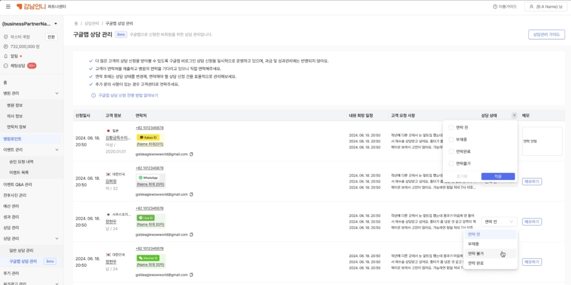Open the hamburger menu icon
The width and height of the screenshot is (571, 285).
click(8, 6)
